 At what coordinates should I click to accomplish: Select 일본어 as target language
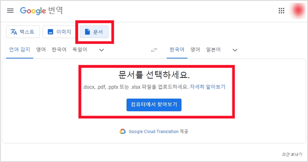pyautogui.click(x=213, y=50)
